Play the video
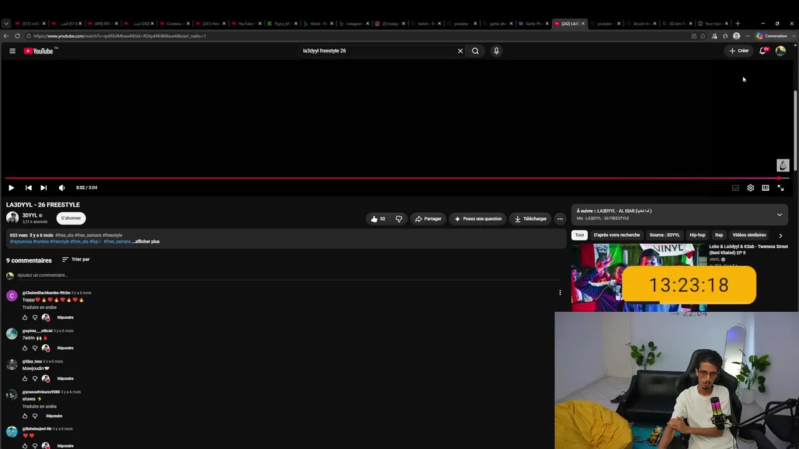799x449 pixels. (x=11, y=188)
